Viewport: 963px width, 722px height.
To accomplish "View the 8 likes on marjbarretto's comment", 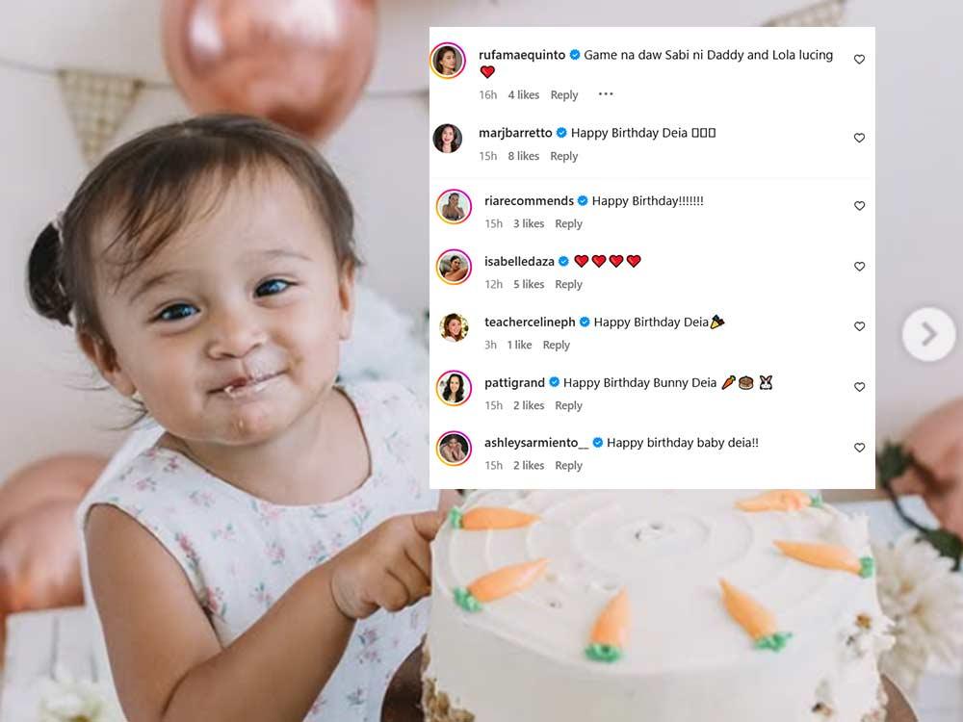I will click(523, 156).
